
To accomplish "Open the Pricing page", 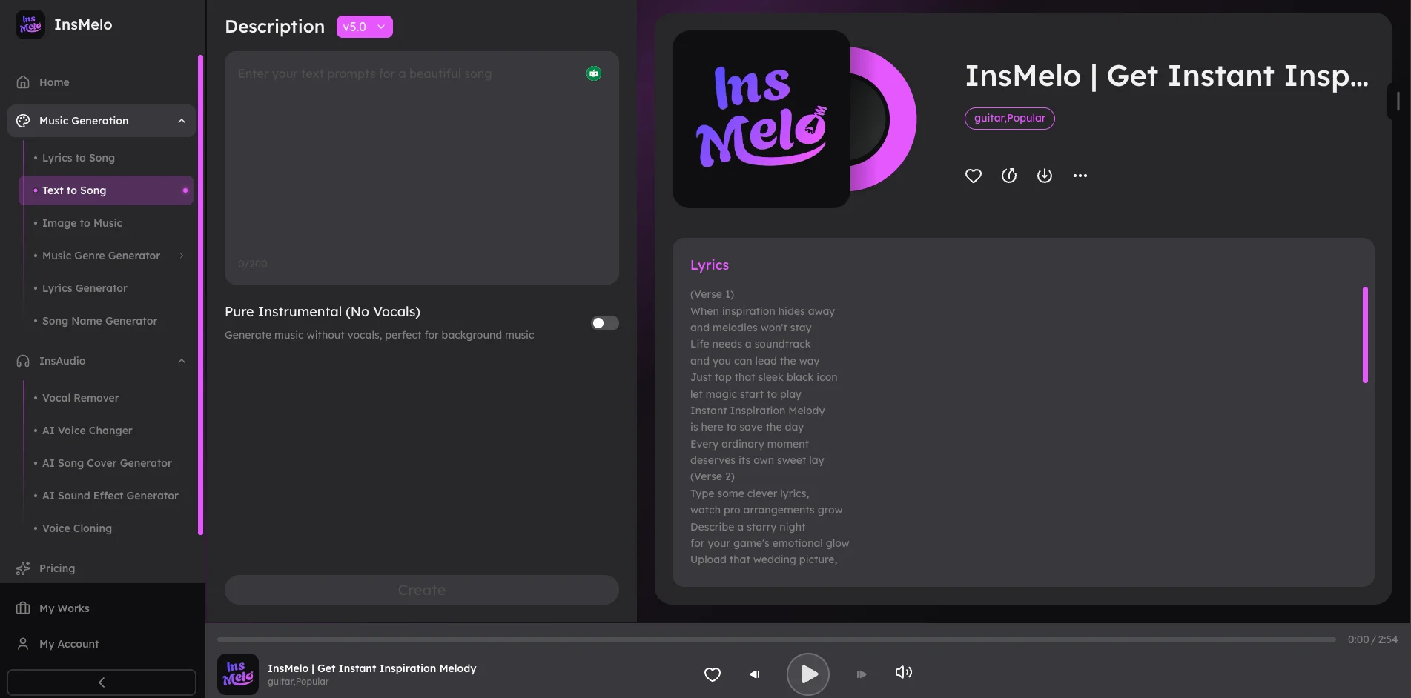I will (x=57, y=568).
